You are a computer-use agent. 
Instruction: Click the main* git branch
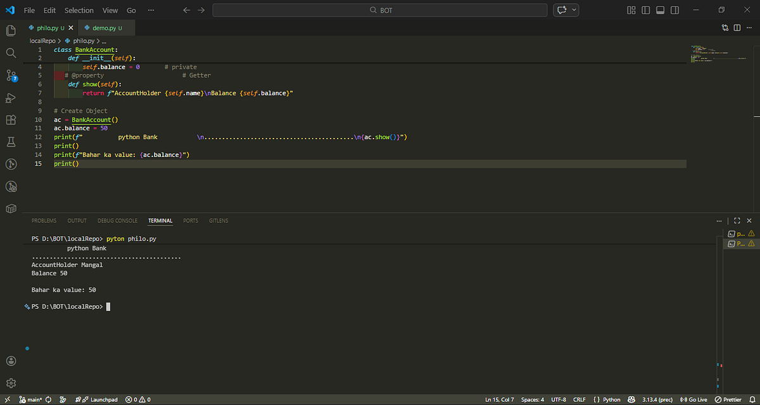[30, 400]
